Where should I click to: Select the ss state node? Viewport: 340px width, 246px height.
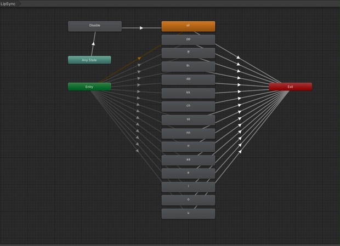[x=188, y=120]
